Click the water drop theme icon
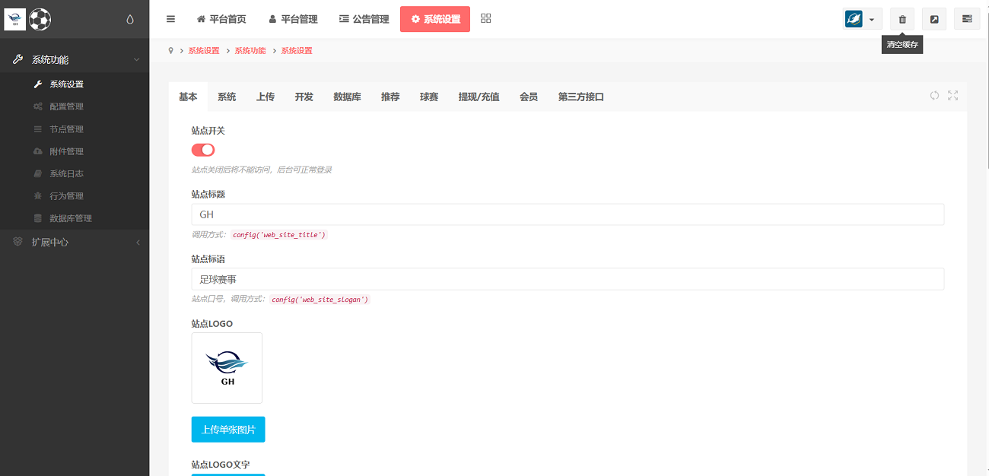This screenshot has width=989, height=476. pyautogui.click(x=130, y=20)
